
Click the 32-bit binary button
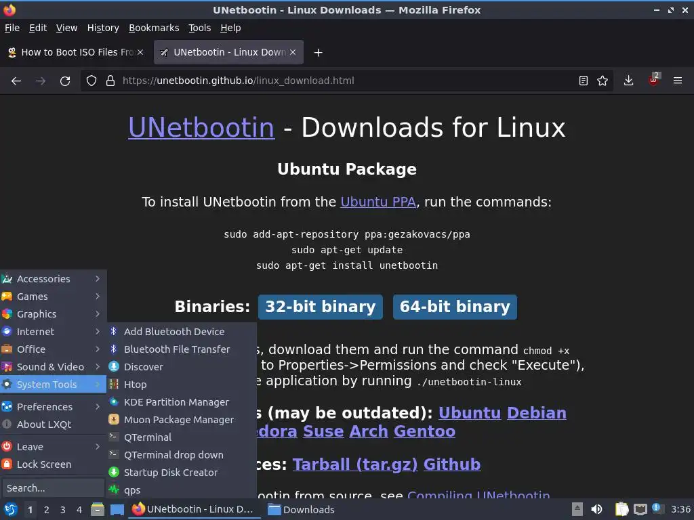pos(320,307)
